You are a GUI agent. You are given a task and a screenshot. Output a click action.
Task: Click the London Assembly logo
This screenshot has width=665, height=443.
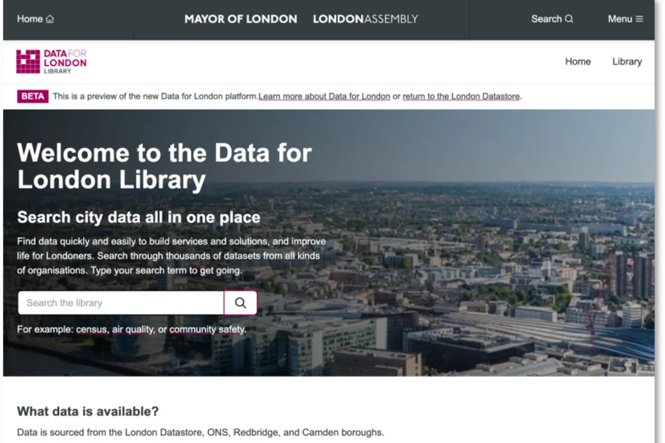(365, 19)
